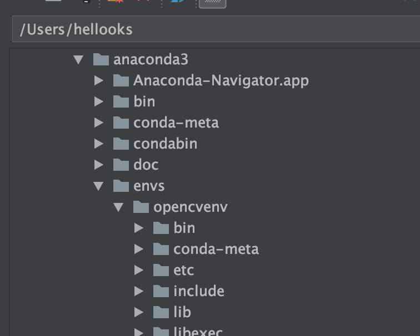420x336 pixels.
Task: Click the anaconda3 folder icon
Action: click(x=101, y=59)
